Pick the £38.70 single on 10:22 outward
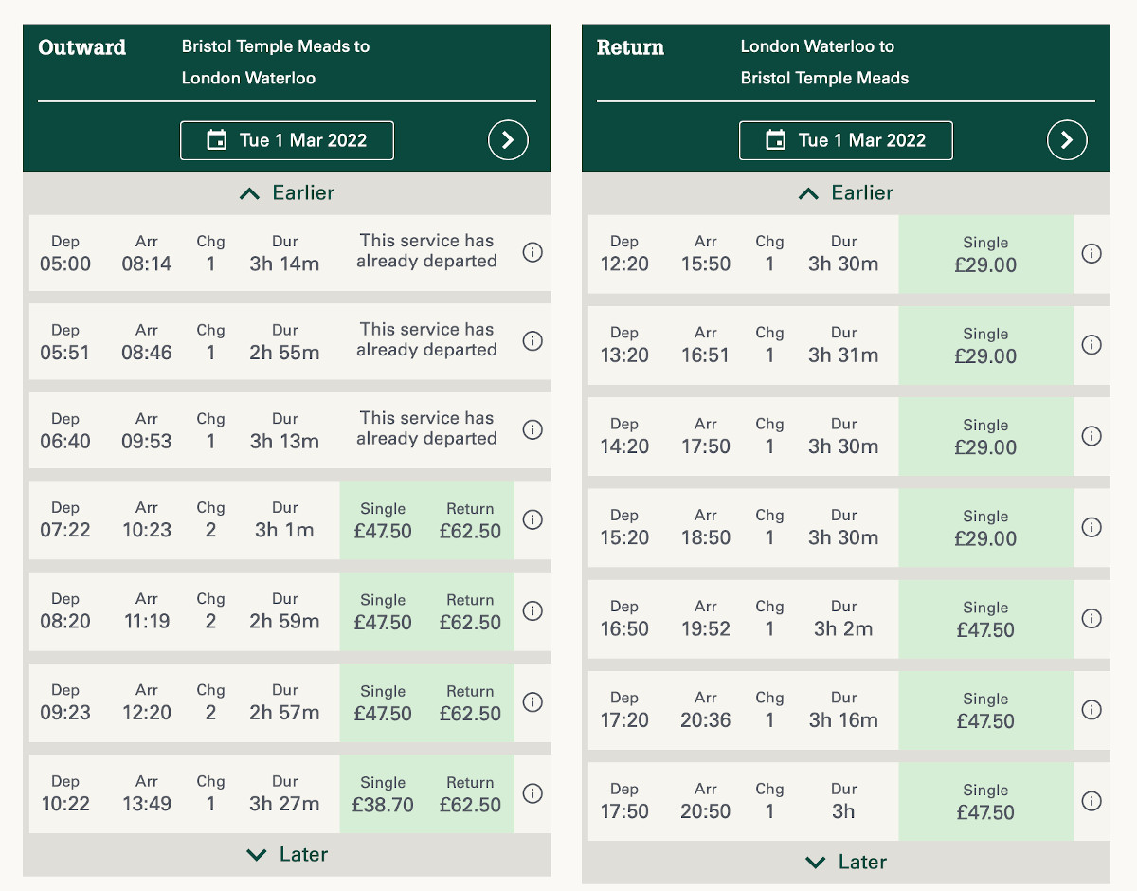The height and width of the screenshot is (891, 1137). point(383,794)
